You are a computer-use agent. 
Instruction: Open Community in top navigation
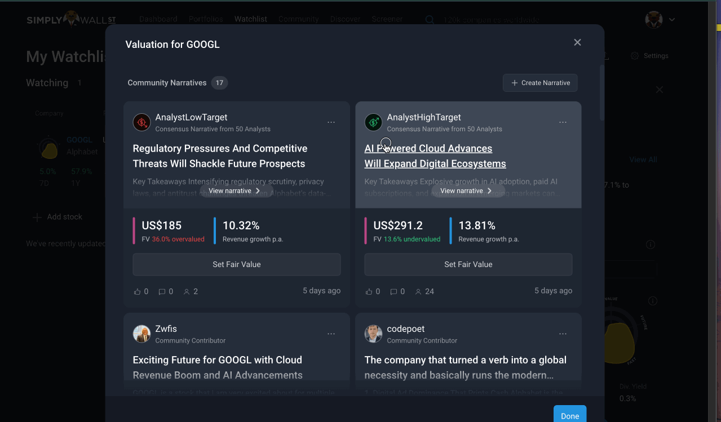pyautogui.click(x=299, y=19)
